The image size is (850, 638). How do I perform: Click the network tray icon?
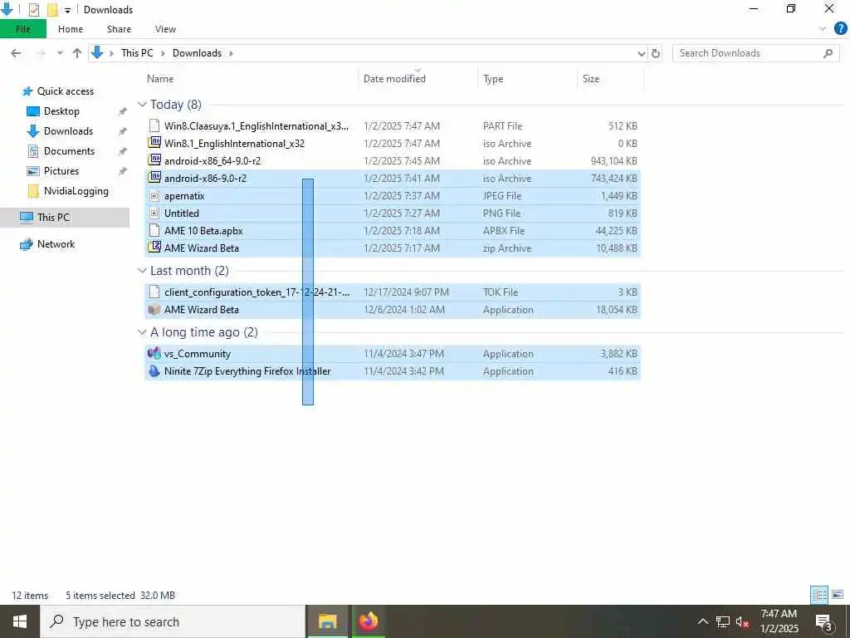(723, 621)
